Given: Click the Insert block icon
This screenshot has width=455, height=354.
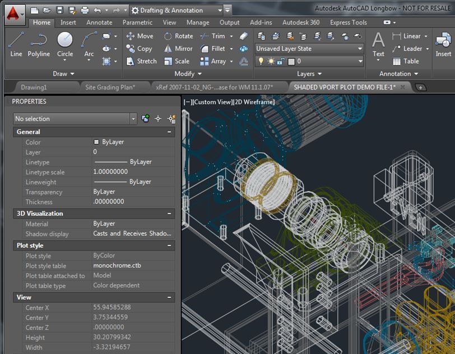Looking at the screenshot, I should pyautogui.click(x=443, y=45).
